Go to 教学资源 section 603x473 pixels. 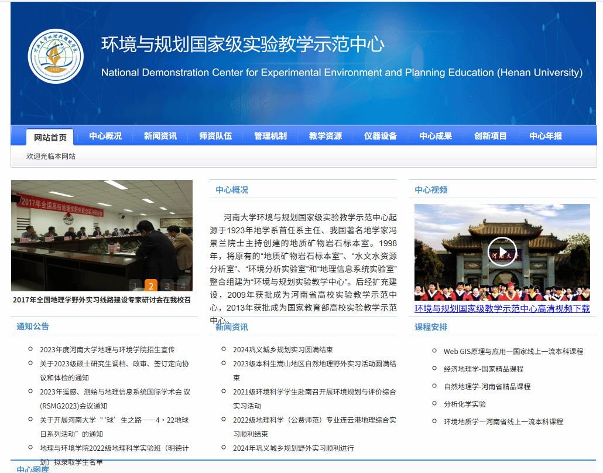pos(326,136)
